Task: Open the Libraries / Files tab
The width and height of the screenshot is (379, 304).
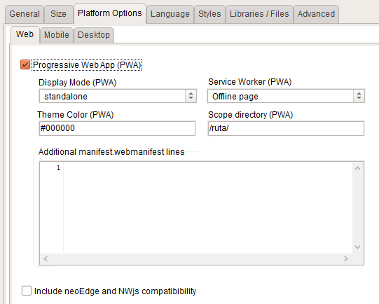Action: coord(259,14)
